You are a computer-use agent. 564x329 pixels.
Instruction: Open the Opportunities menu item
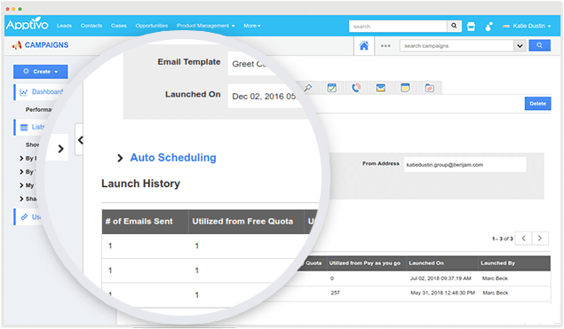pos(151,26)
